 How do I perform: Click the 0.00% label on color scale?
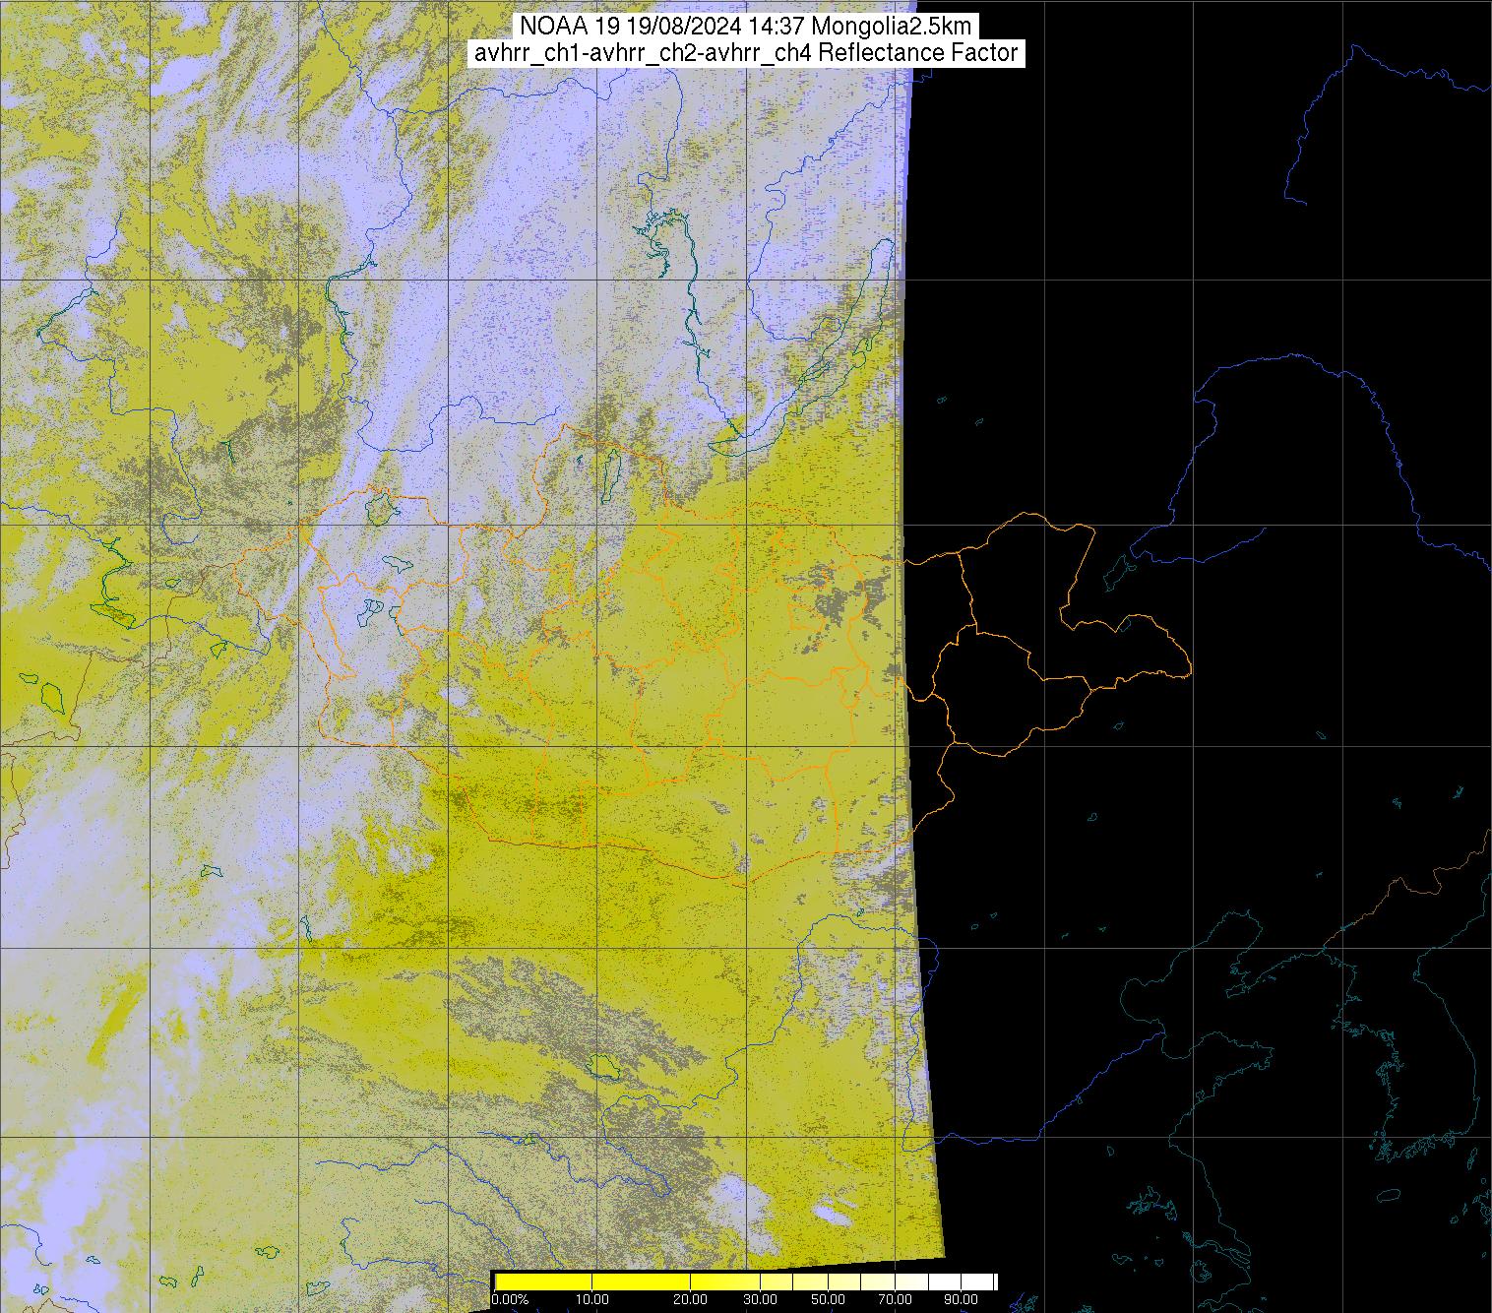click(x=511, y=1300)
